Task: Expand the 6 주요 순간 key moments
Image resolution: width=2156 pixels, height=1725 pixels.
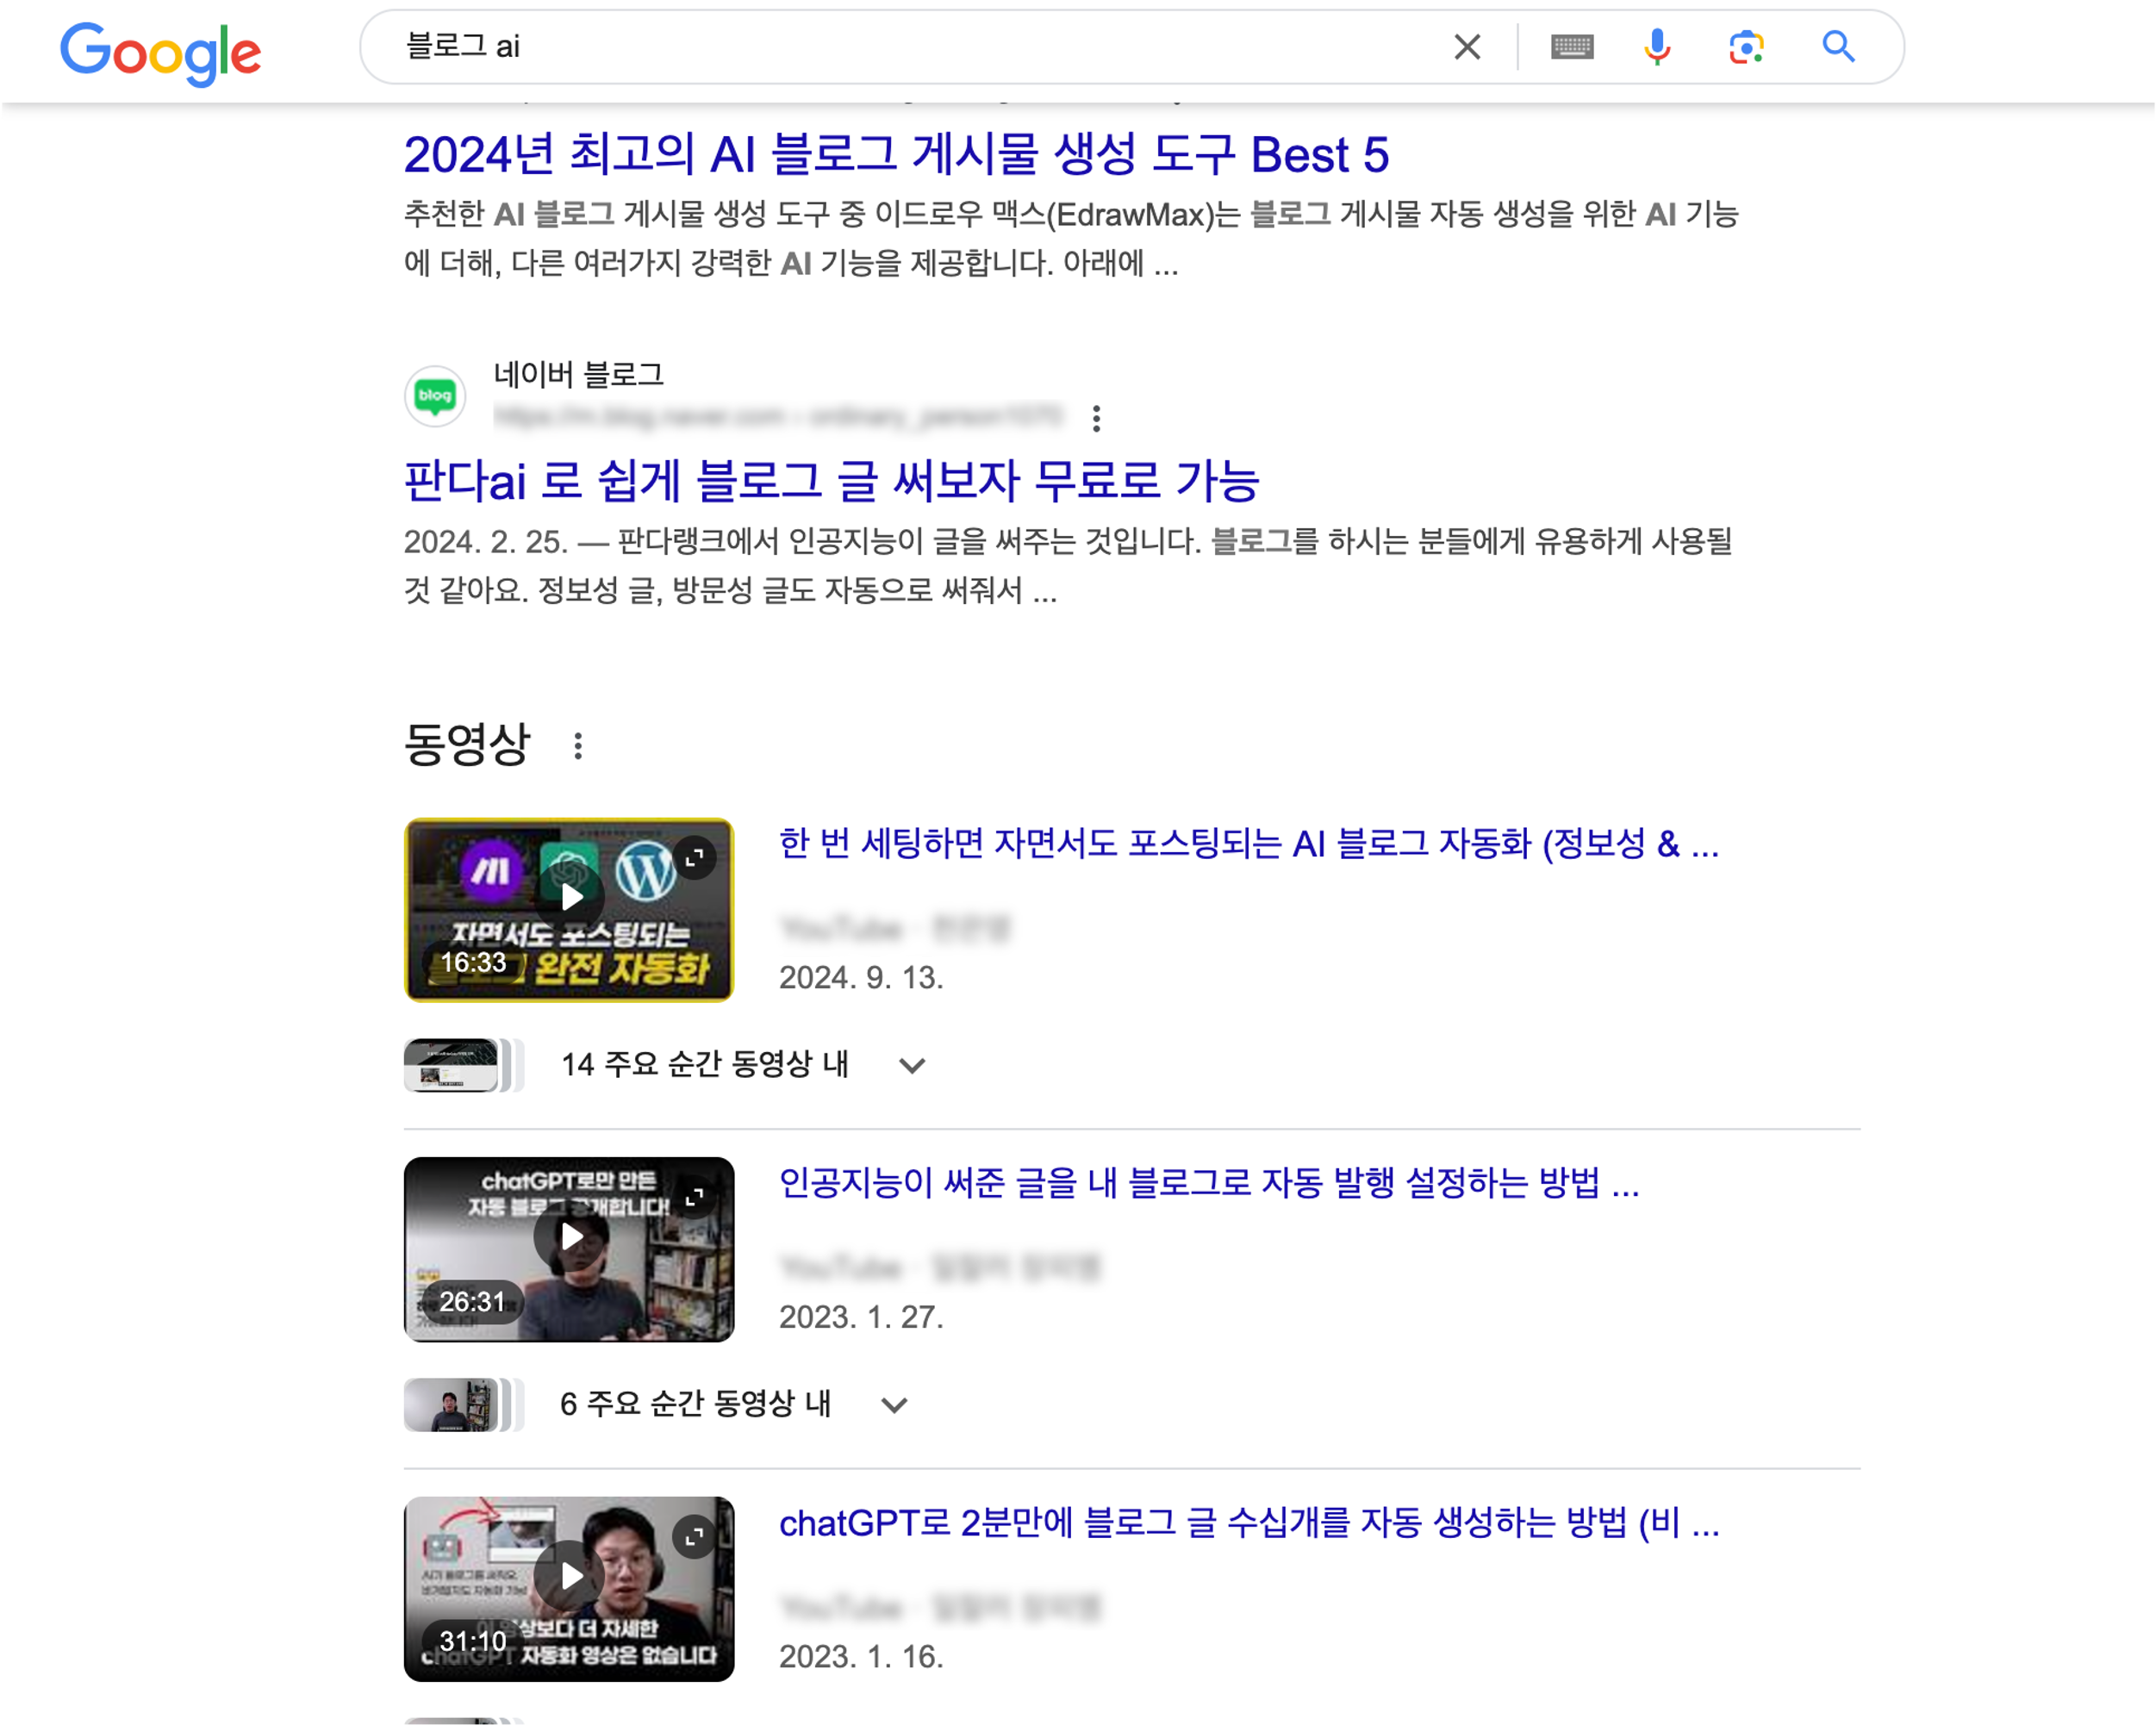Action: click(x=657, y=1404)
